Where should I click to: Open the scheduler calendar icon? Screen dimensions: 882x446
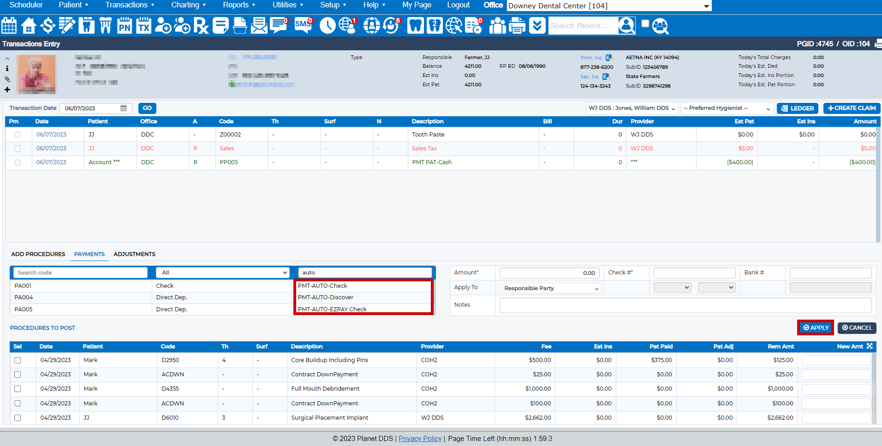pos(9,25)
